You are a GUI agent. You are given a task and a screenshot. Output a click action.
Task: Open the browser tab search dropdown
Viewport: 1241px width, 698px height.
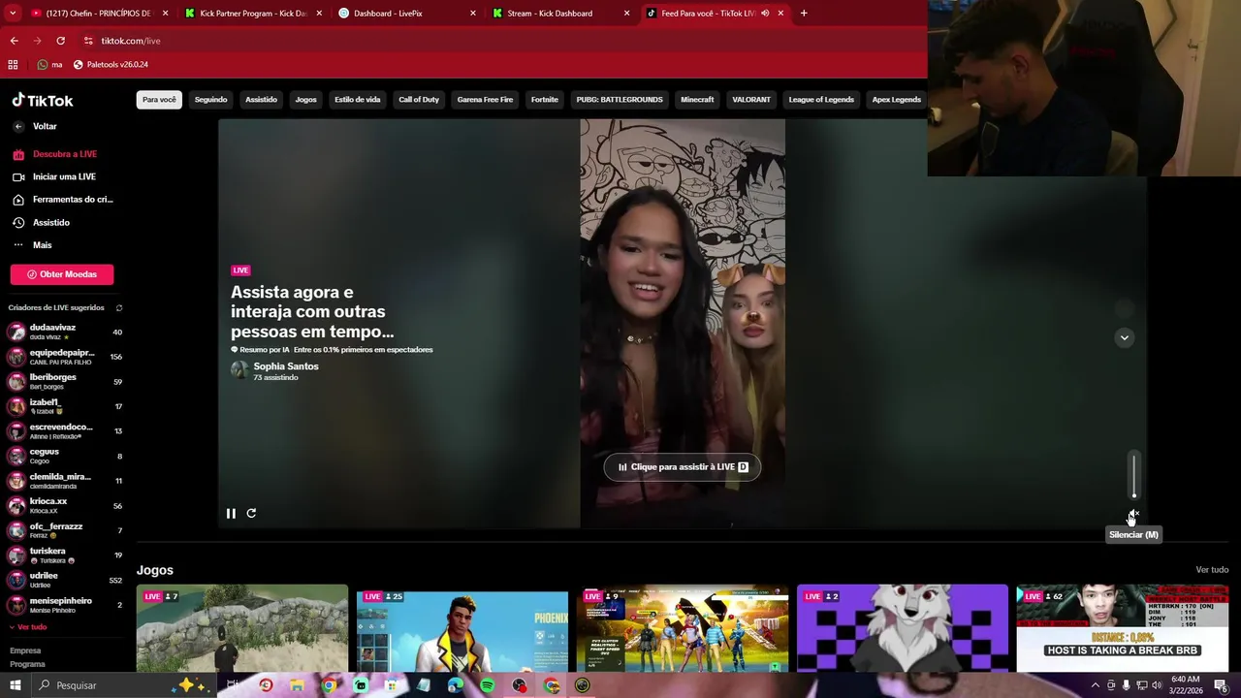point(14,14)
